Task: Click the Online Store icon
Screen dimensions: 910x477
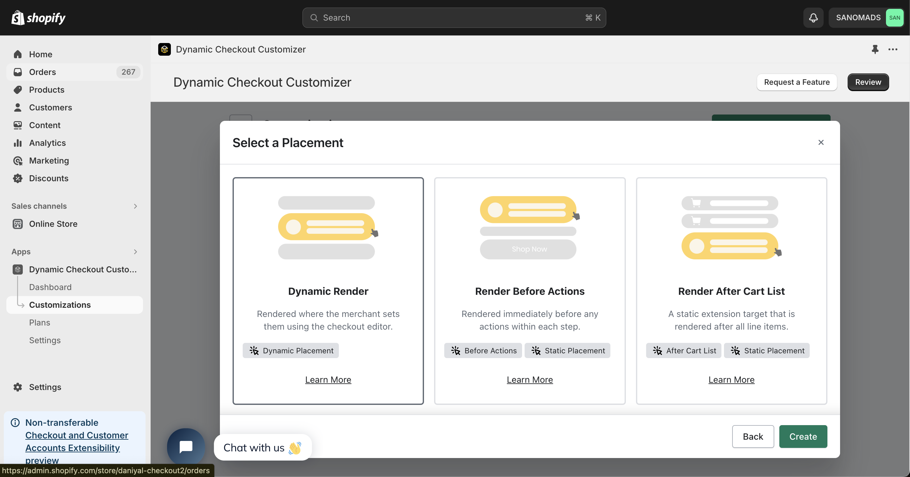Action: (18, 224)
